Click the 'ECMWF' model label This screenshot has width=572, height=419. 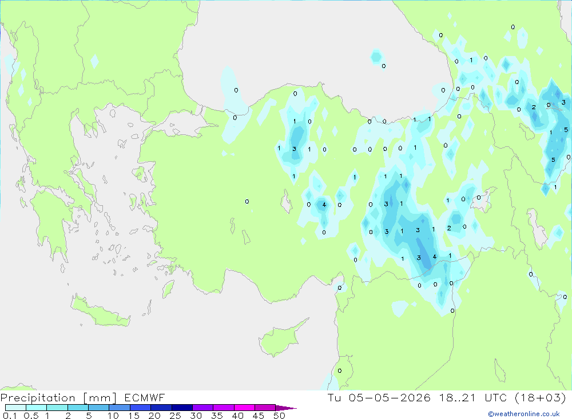(x=145, y=398)
